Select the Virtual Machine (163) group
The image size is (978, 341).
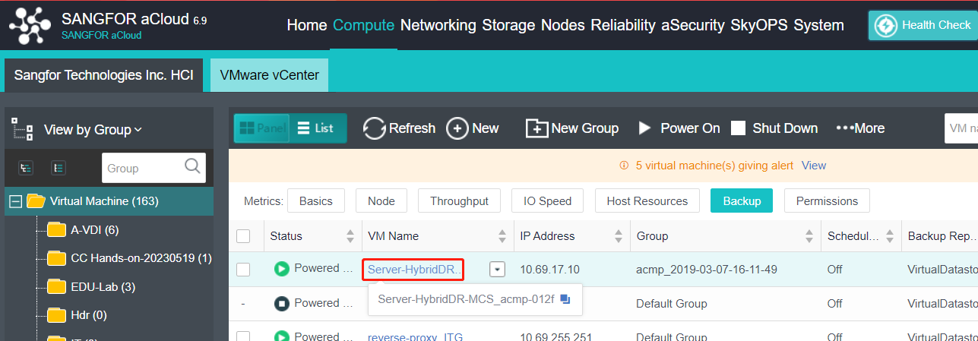click(x=104, y=201)
